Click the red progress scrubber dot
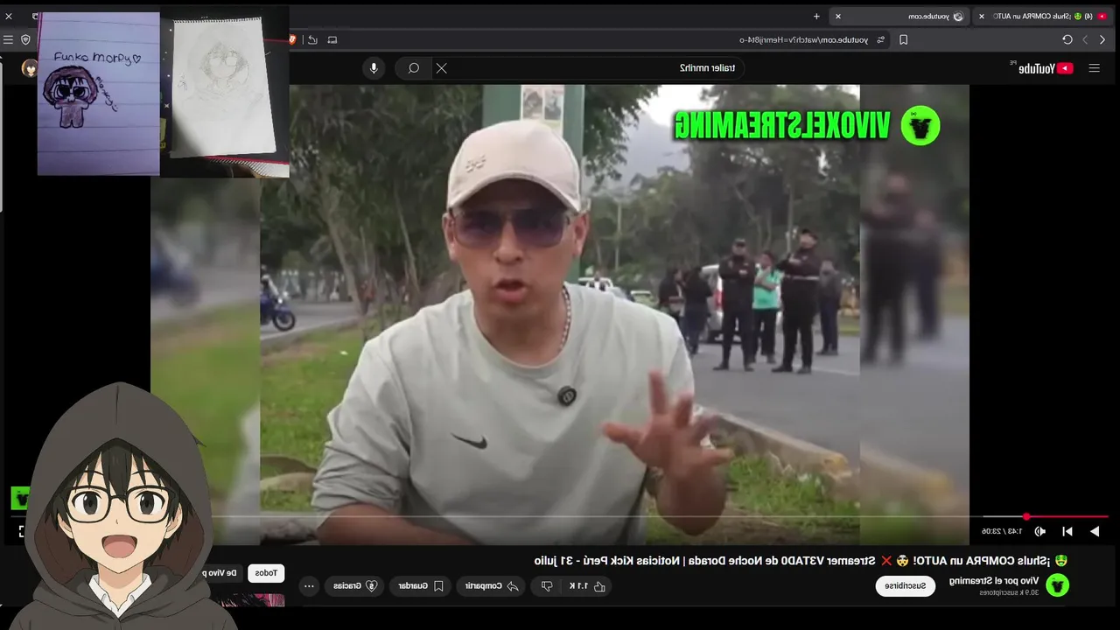The image size is (1120, 630). [1026, 517]
